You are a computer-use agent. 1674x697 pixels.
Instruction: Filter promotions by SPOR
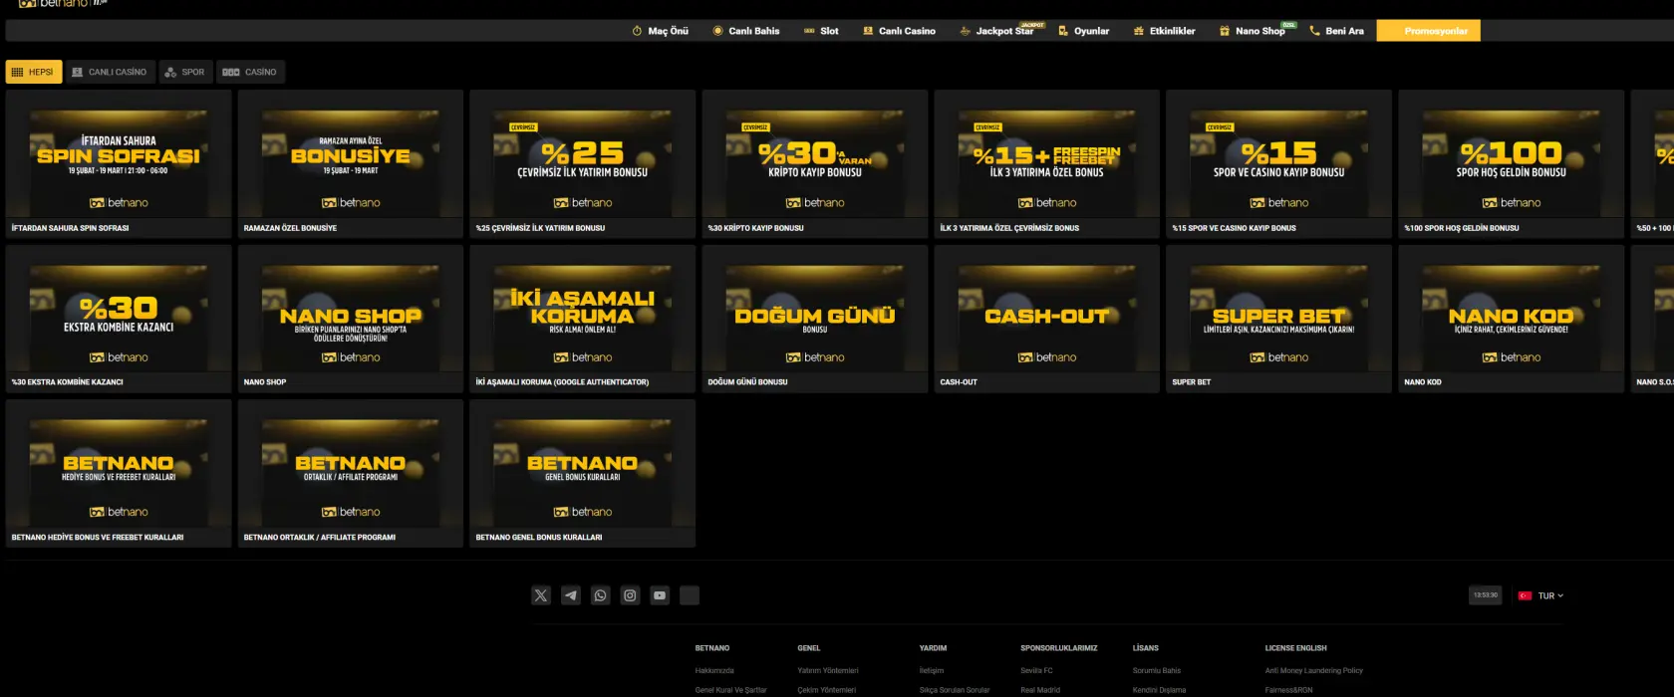185,72
